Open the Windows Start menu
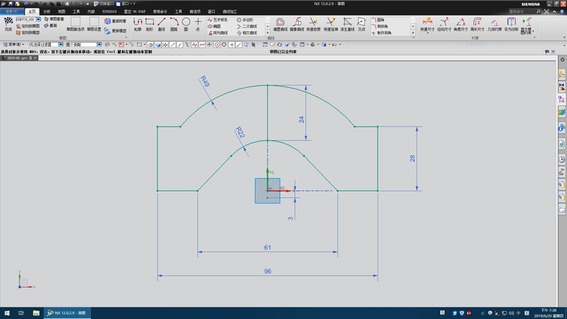 click(x=6, y=313)
